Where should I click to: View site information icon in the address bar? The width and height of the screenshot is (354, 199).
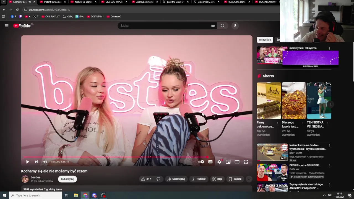[x=25, y=10]
